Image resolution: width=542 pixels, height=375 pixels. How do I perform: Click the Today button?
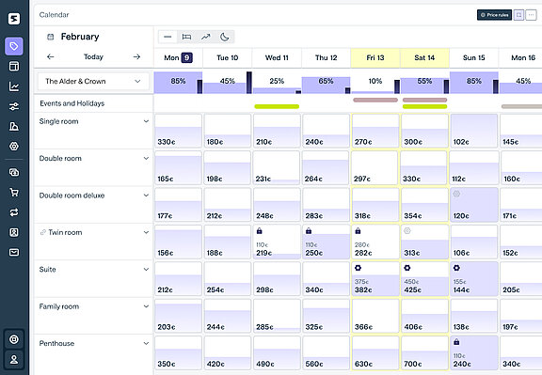pos(93,57)
